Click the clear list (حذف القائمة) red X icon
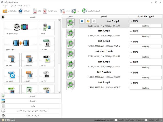Screen dimensions: 163x122 pos(45,11)
